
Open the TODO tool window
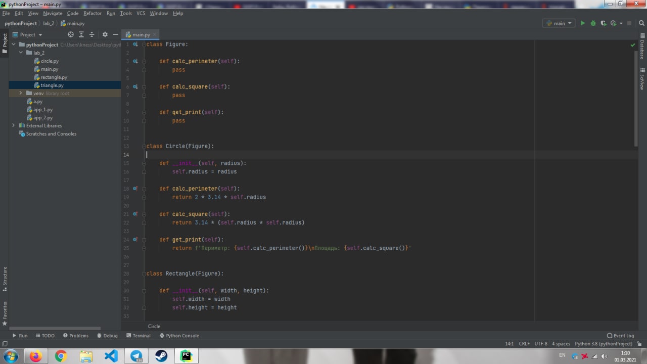pyautogui.click(x=45, y=336)
